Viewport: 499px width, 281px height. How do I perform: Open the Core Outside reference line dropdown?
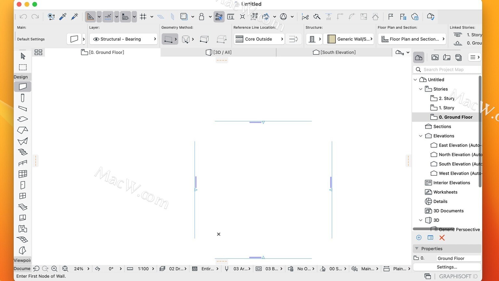point(259,39)
